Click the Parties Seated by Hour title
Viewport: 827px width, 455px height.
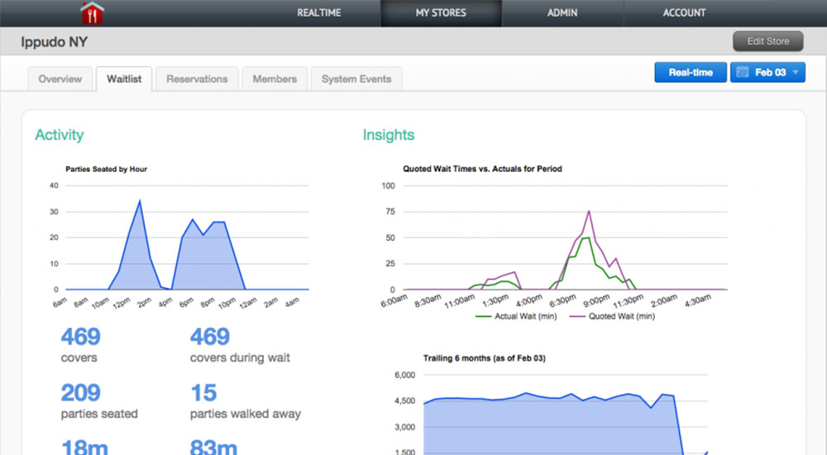[x=106, y=169]
